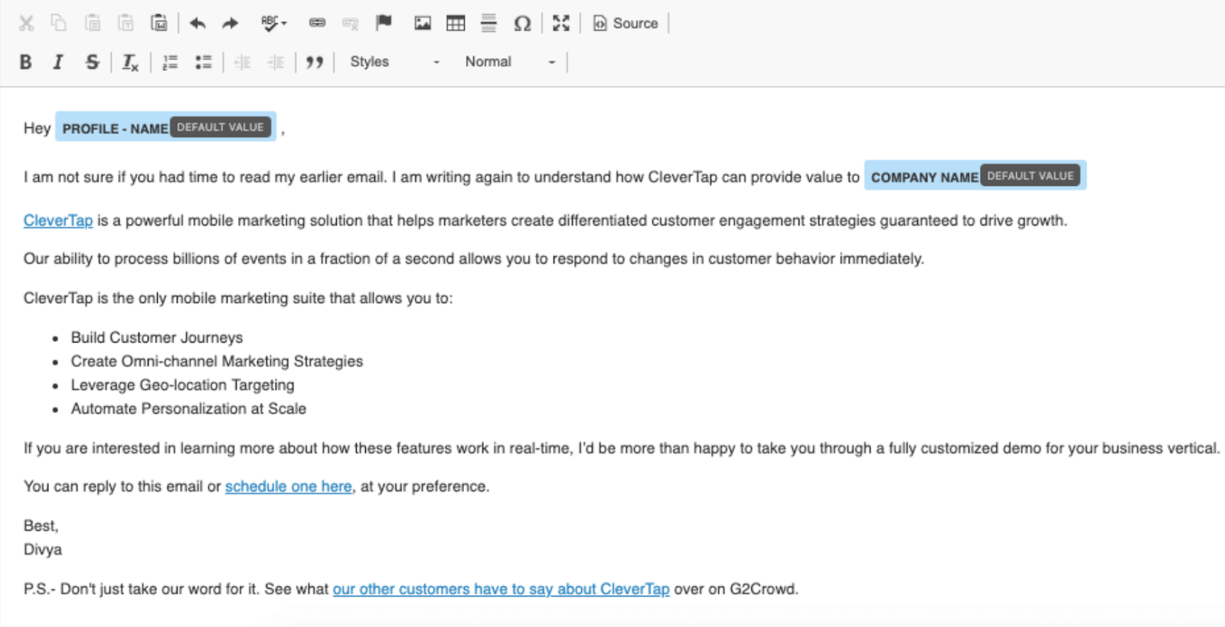Open the Normal paragraph format dropdown

[x=509, y=62]
